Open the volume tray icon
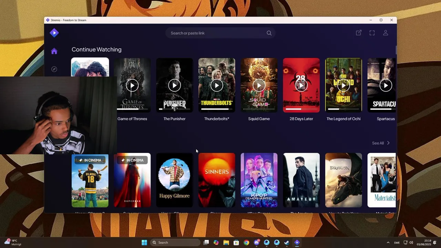Viewport: 441px width, 248px height. click(411, 242)
